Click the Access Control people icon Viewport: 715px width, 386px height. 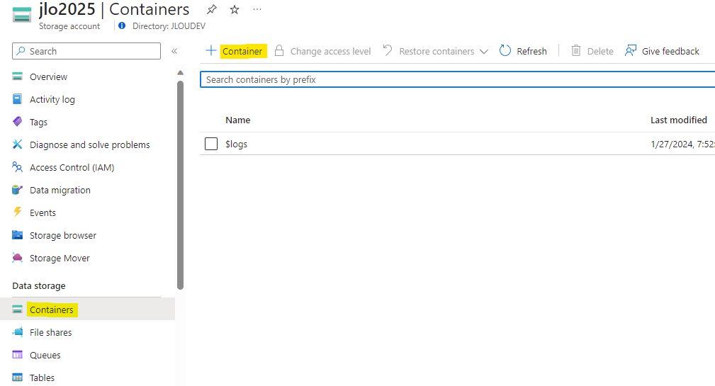click(17, 167)
